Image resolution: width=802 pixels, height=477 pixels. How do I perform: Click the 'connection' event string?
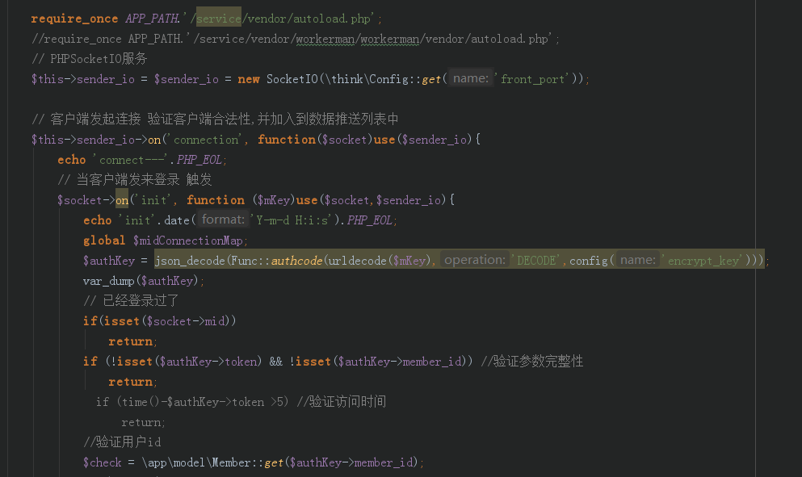(206, 140)
